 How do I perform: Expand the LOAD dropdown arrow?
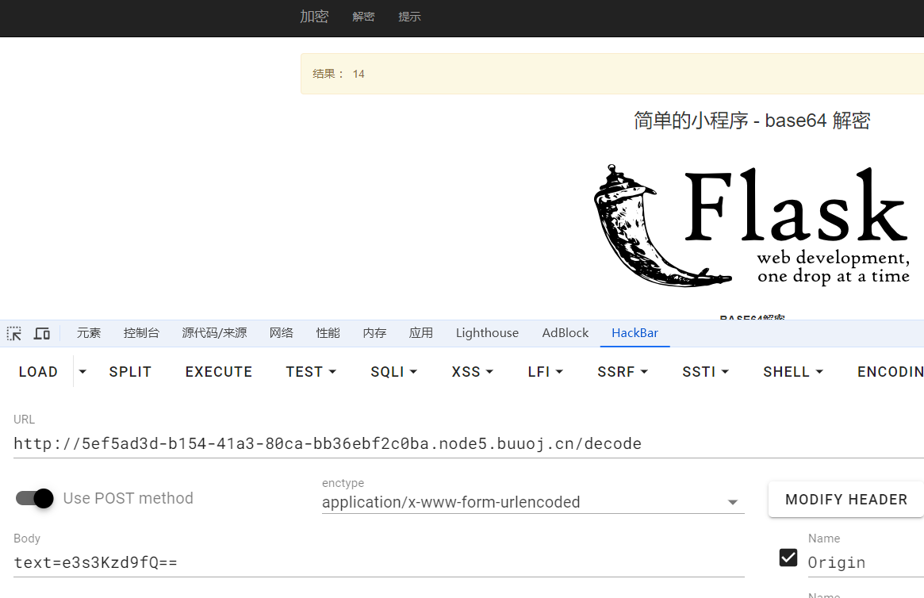(82, 371)
